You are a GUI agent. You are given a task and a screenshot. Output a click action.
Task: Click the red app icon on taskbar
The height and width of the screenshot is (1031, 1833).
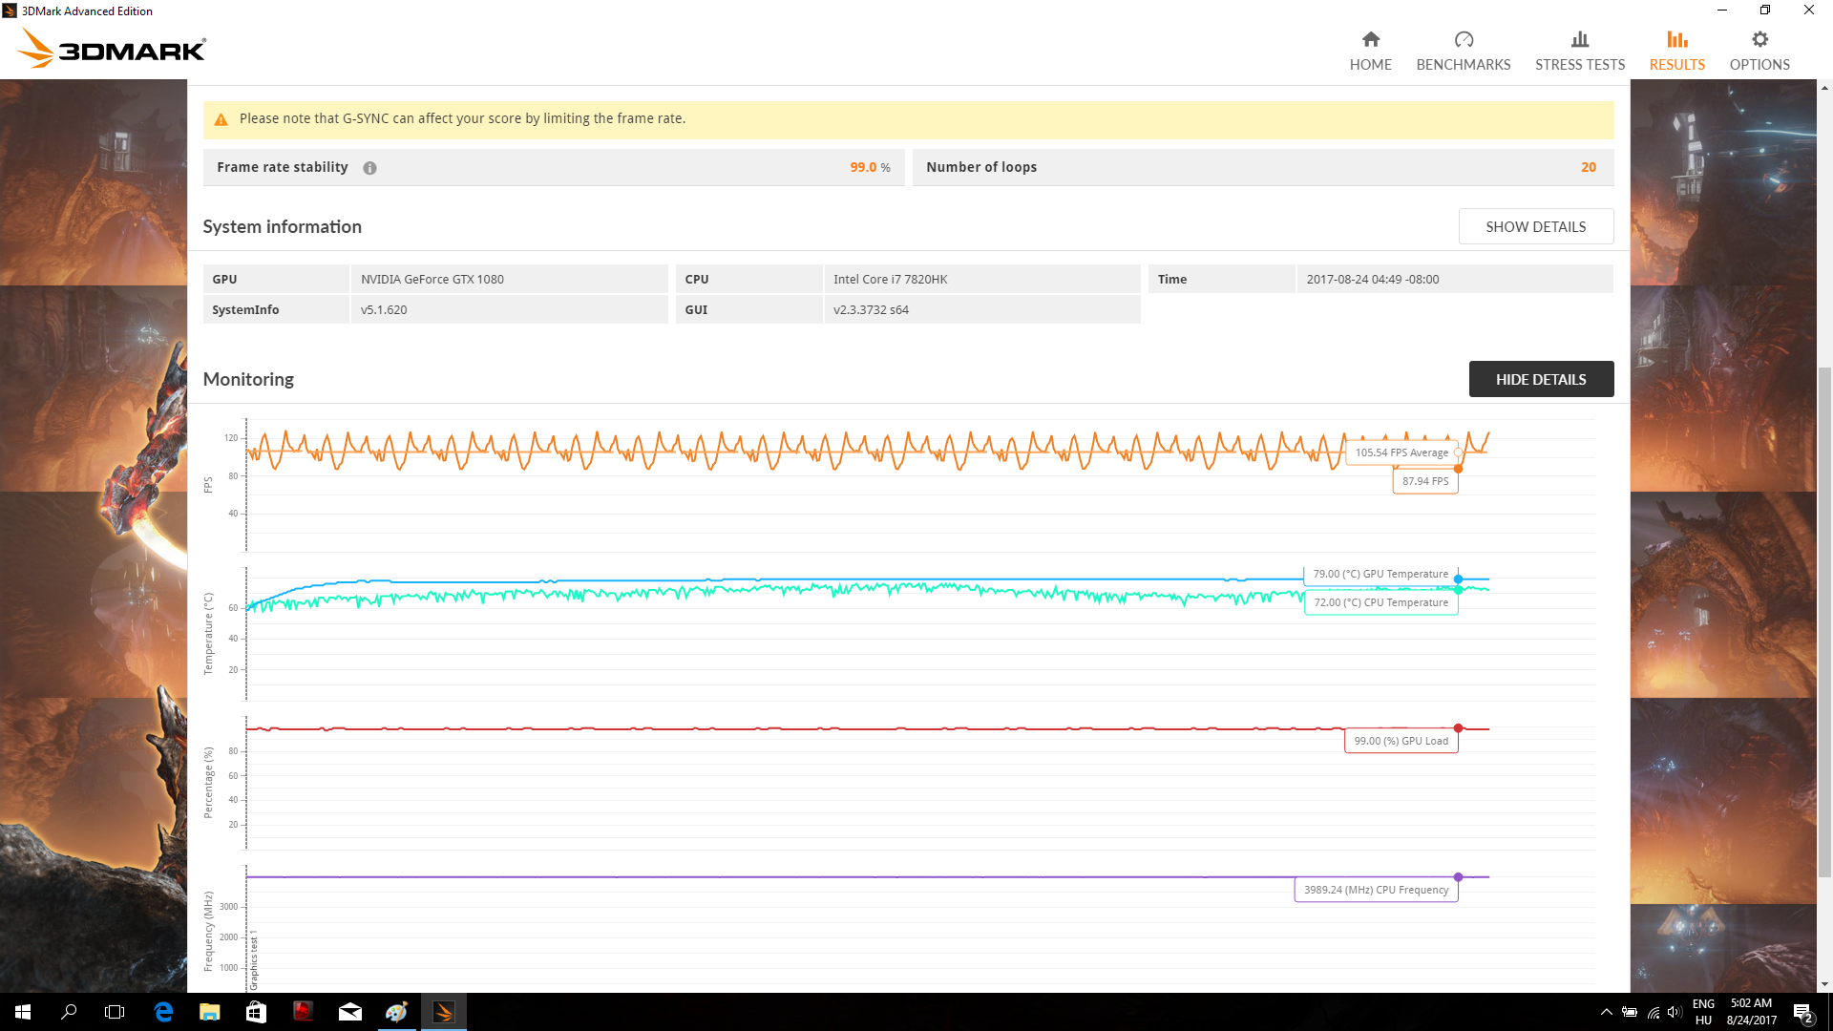303,1012
